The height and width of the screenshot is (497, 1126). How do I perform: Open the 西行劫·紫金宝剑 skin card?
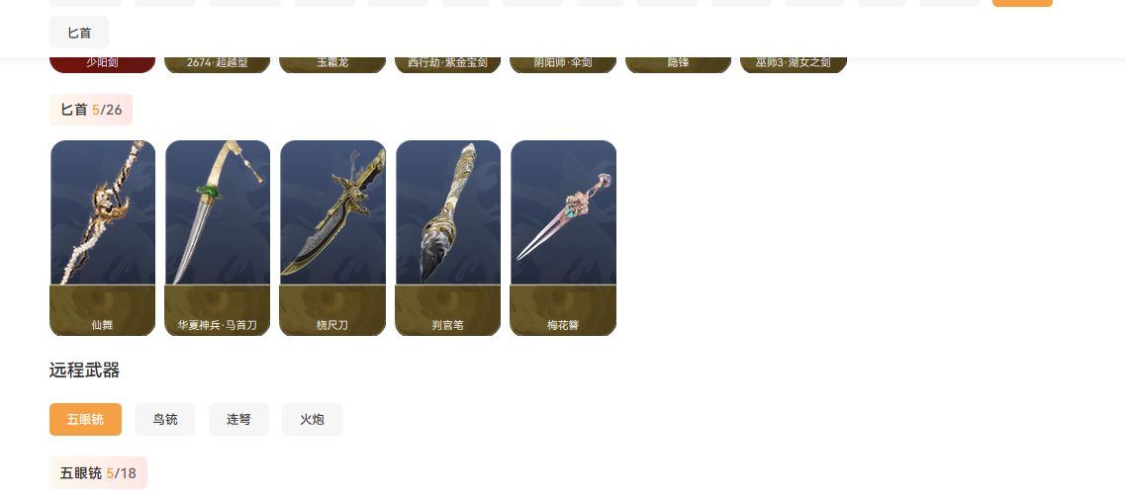point(448,64)
